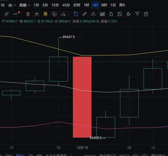This screenshot has height=156, width=168.
Task: Select the 持仓量(OI) sub-indicator tab
Action: pyautogui.click(x=108, y=155)
